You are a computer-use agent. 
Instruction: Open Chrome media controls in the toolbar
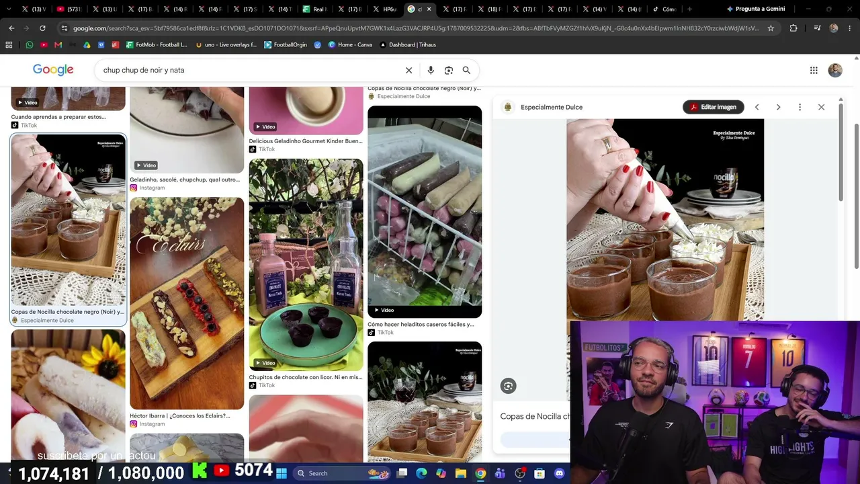tap(817, 28)
